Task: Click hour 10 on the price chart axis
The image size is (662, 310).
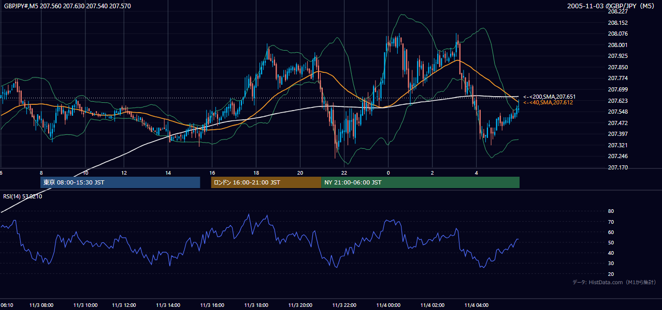Action: (85, 173)
